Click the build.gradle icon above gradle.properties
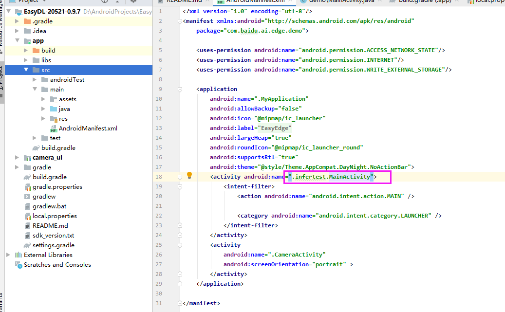This screenshot has width=505, height=312. click(27, 177)
